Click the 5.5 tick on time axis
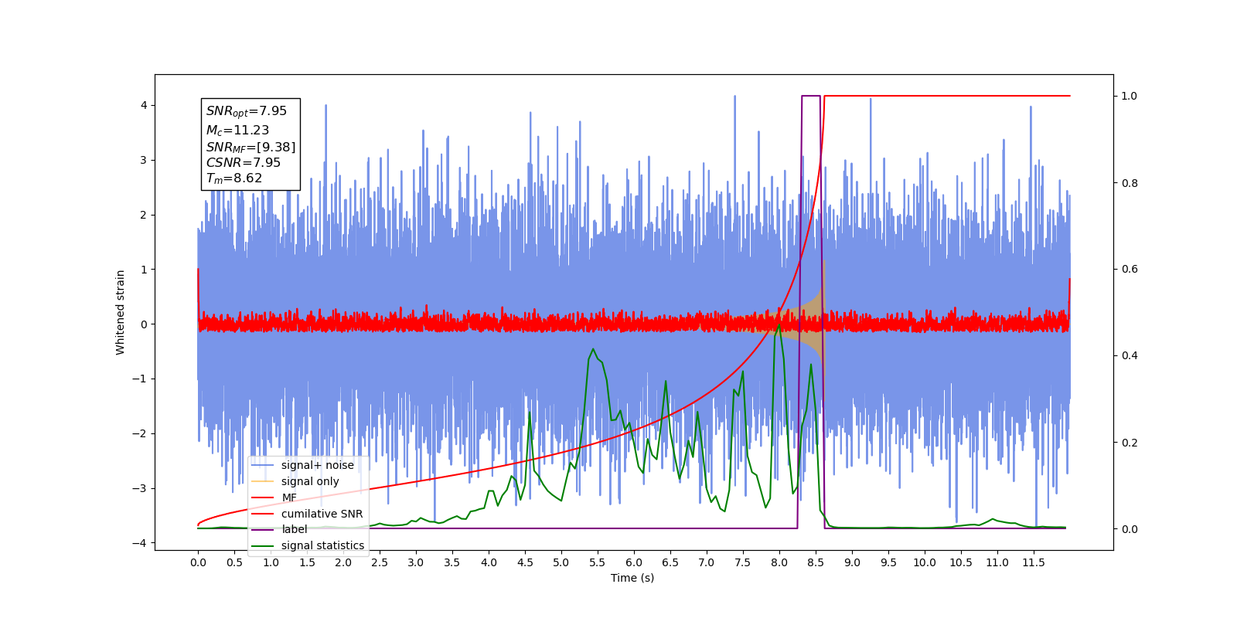Screen dimensions: 1237x618 (x=598, y=562)
